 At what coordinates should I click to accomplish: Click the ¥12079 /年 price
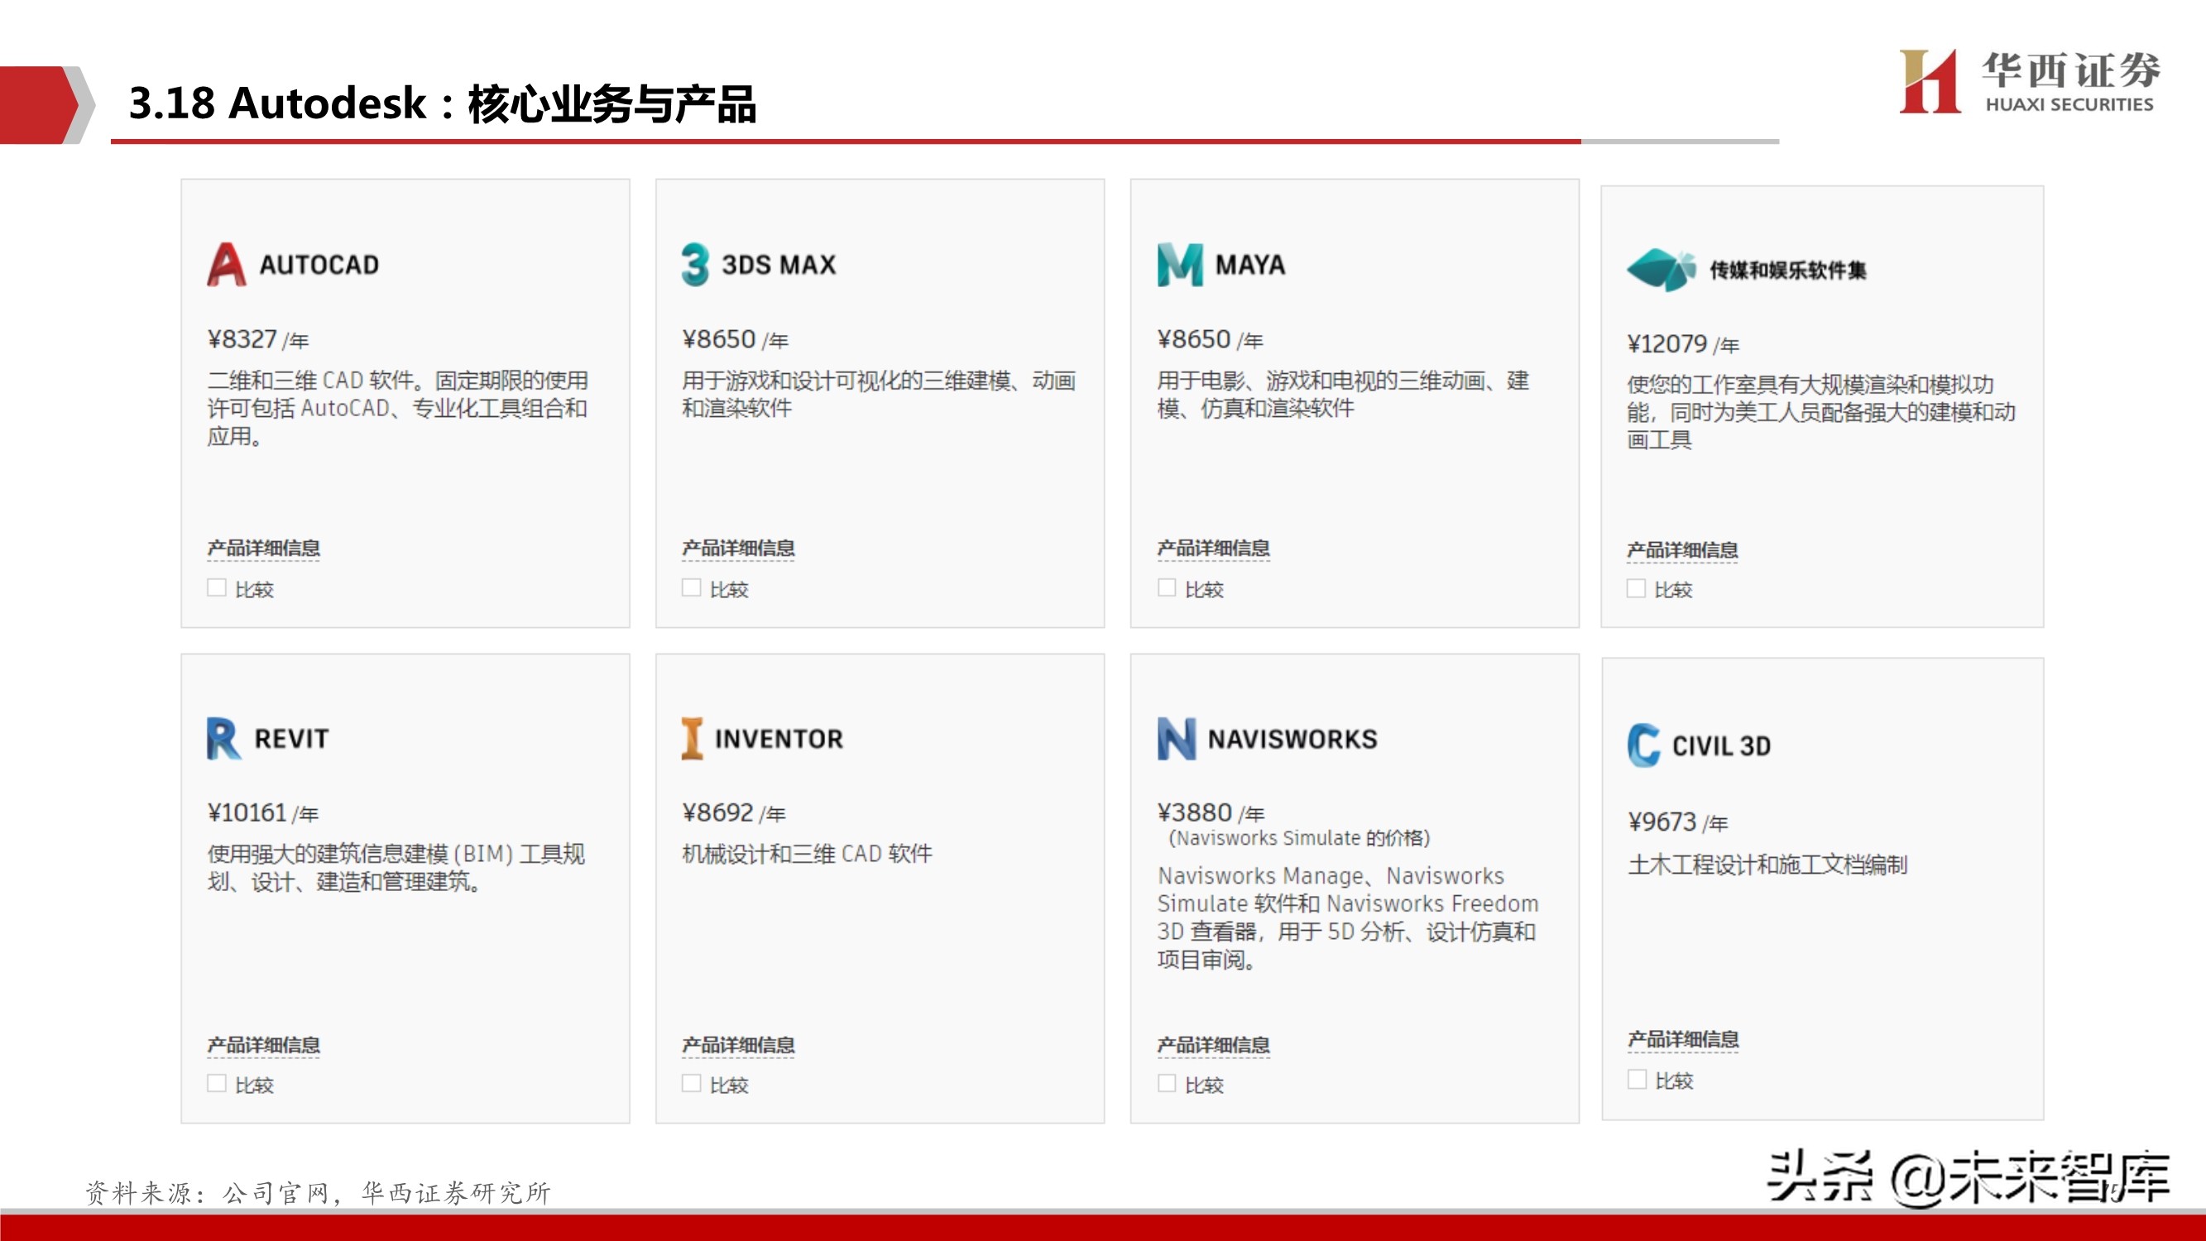tap(1683, 344)
